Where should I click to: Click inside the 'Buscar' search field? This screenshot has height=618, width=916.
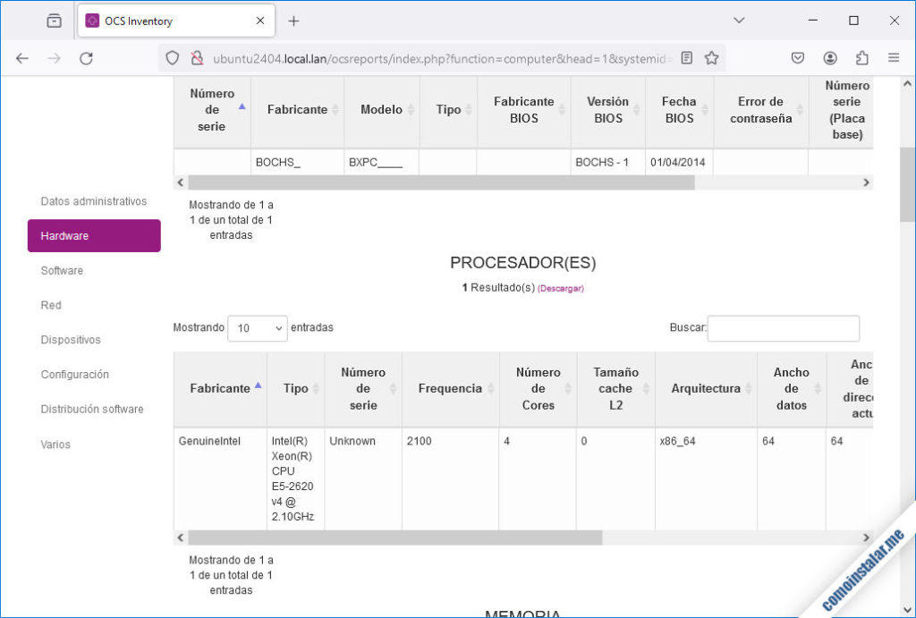[x=783, y=328]
